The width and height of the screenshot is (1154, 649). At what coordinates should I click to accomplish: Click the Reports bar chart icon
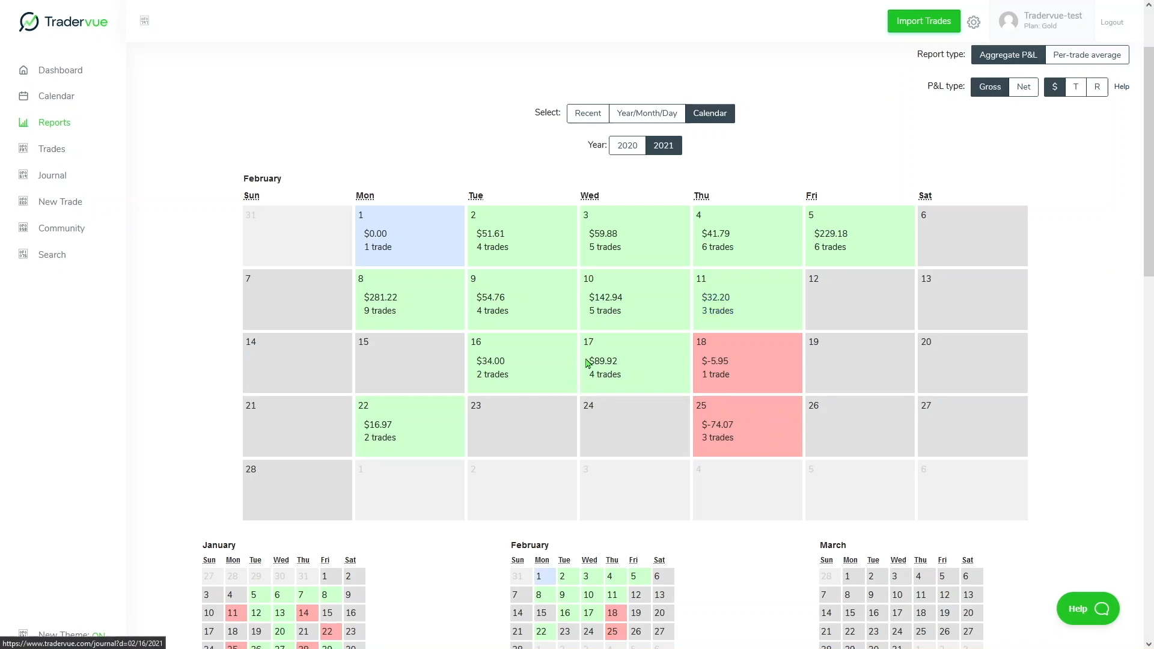pyautogui.click(x=23, y=123)
